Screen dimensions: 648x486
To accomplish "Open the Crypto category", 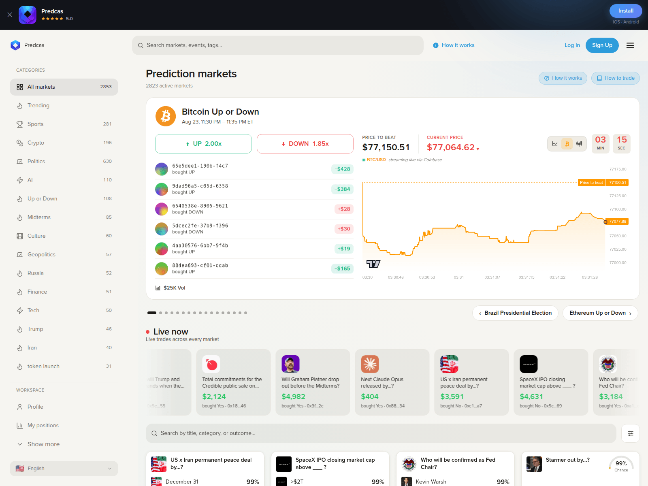I will click(x=64, y=143).
